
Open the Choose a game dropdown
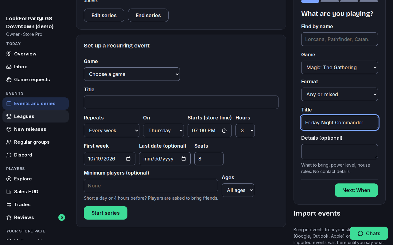(132, 74)
